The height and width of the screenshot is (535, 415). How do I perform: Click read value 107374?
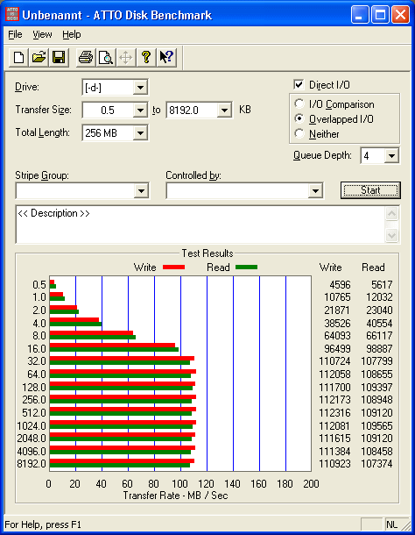pyautogui.click(x=376, y=464)
